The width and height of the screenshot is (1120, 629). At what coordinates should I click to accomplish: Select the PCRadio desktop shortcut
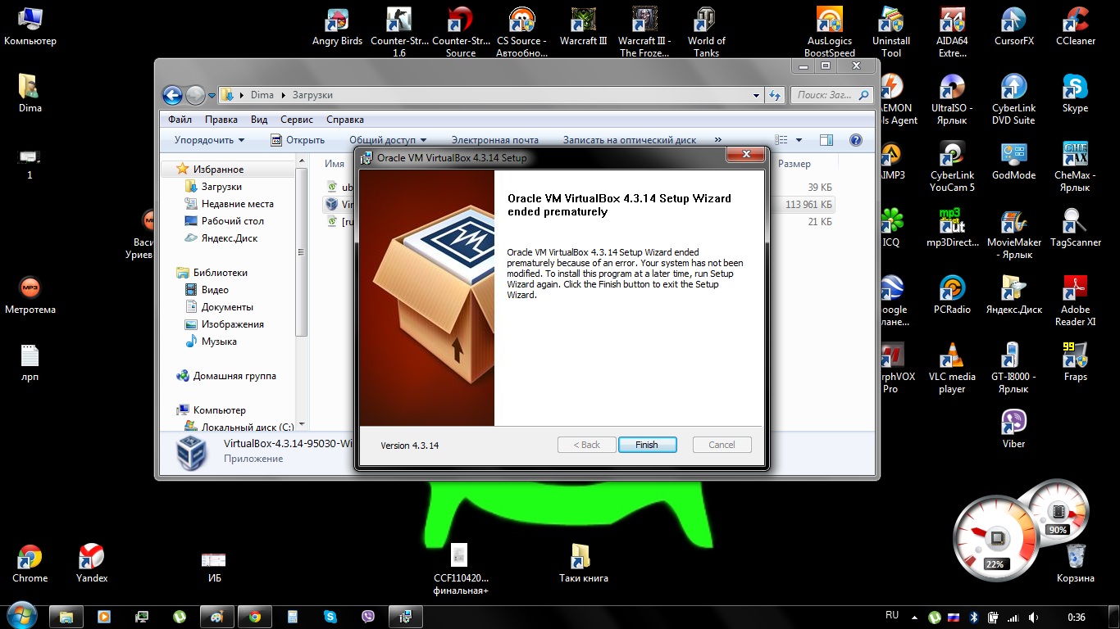pyautogui.click(x=952, y=296)
